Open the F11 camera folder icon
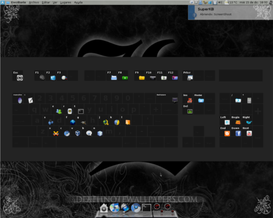Image resolution: width=273 pixels, height=218 pixels. coord(164,78)
